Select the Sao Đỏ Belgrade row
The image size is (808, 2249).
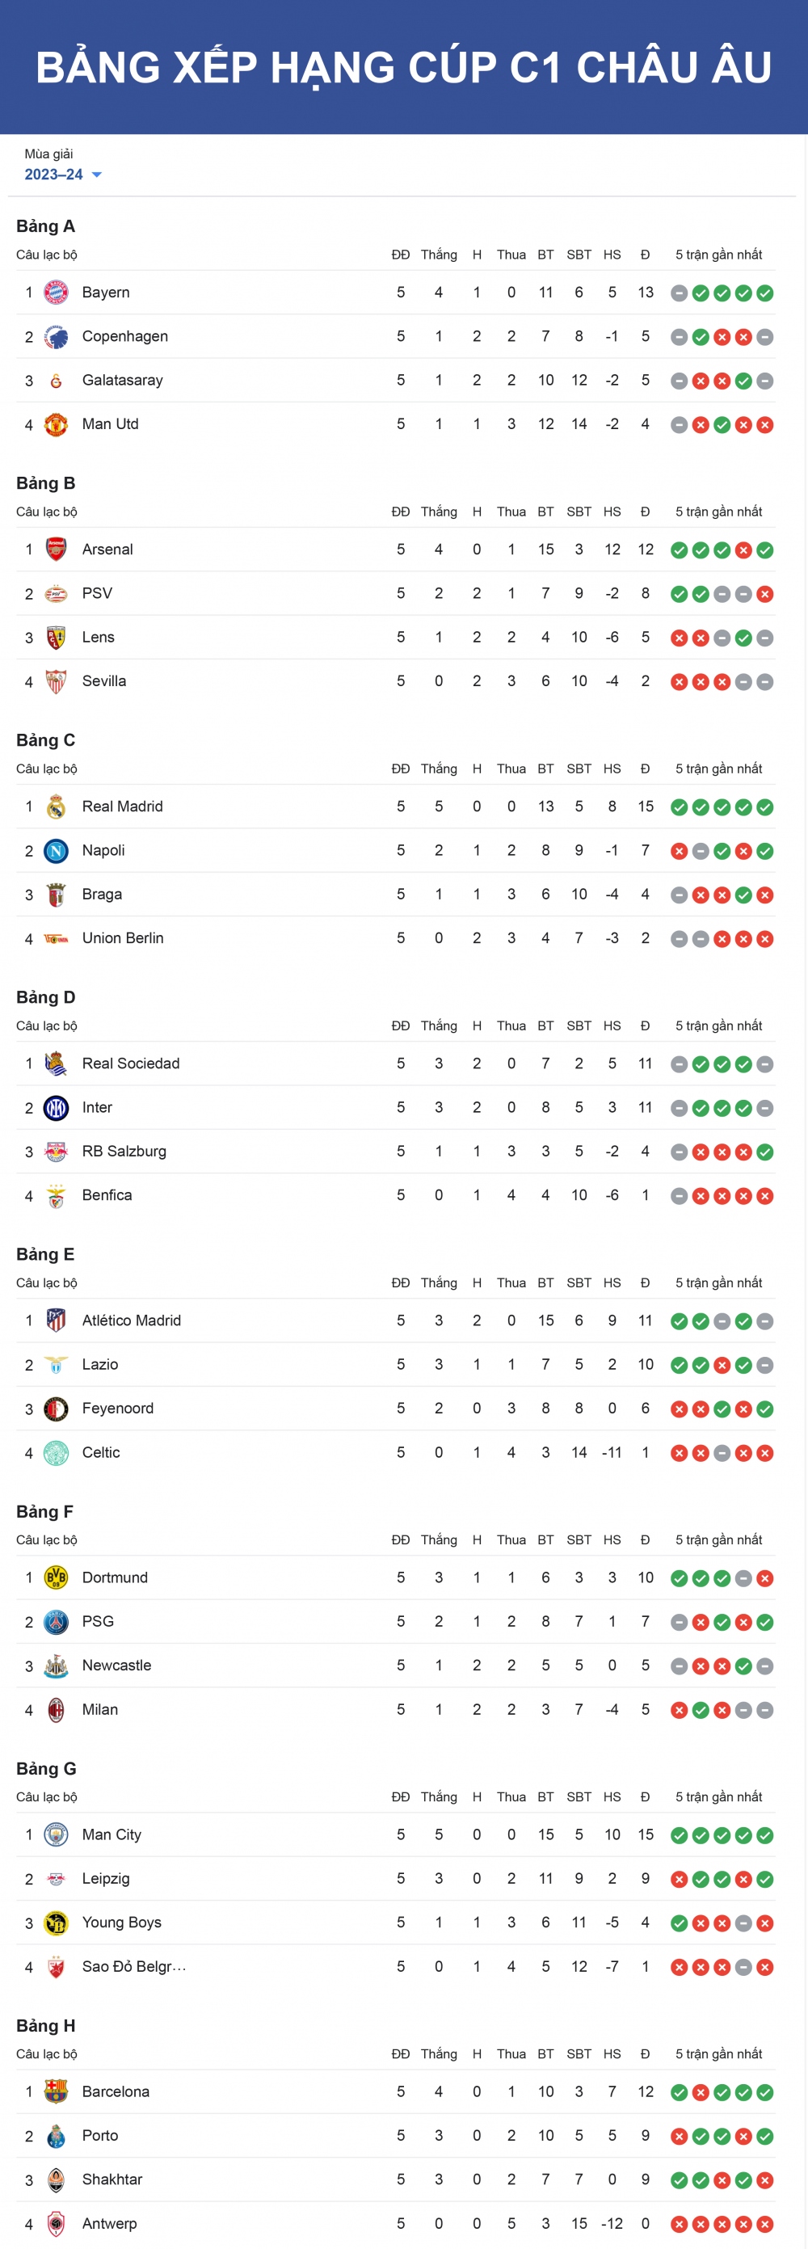tap(395, 1966)
